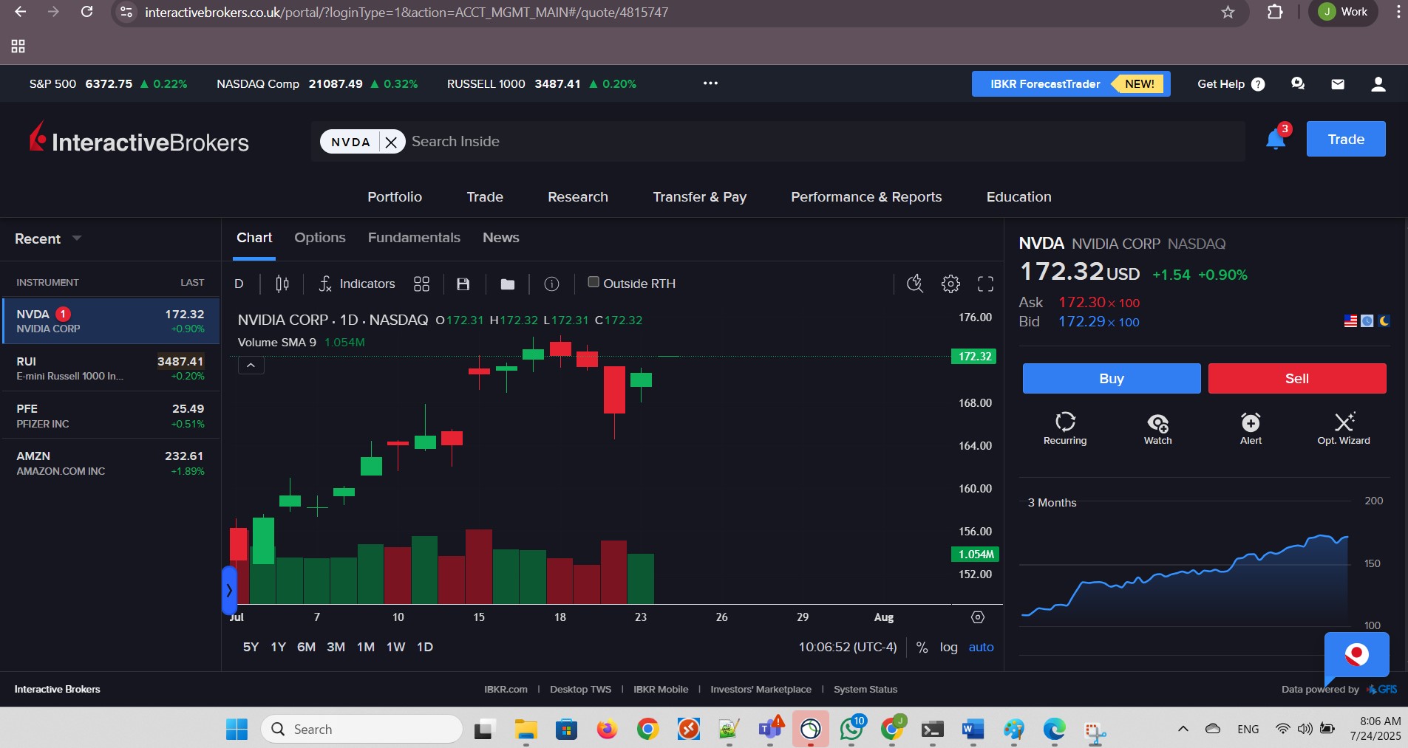Click Interactive Brokers logo
The image size is (1408, 748).
(139, 139)
